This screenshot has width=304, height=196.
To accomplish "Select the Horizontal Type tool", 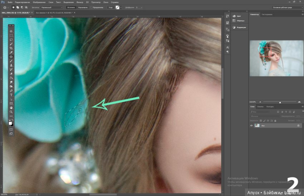I will click(11, 95).
